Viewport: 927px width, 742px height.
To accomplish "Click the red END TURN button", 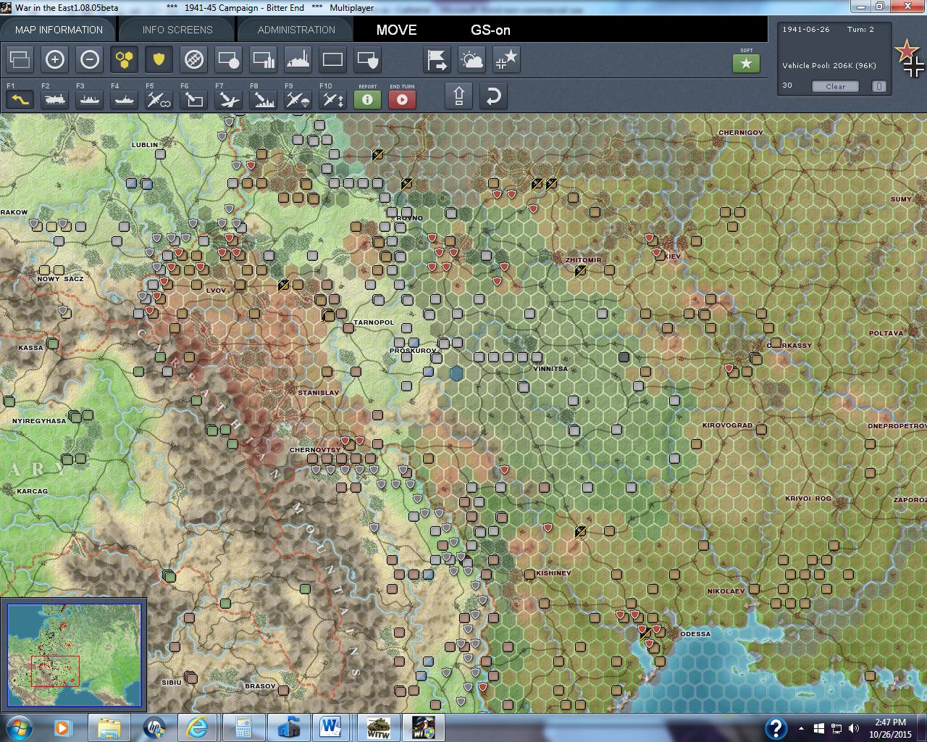I will (402, 99).
